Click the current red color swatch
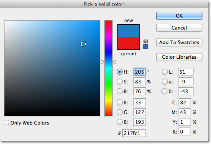Image resolution: width=211 pixels, height=144 pixels. click(129, 43)
